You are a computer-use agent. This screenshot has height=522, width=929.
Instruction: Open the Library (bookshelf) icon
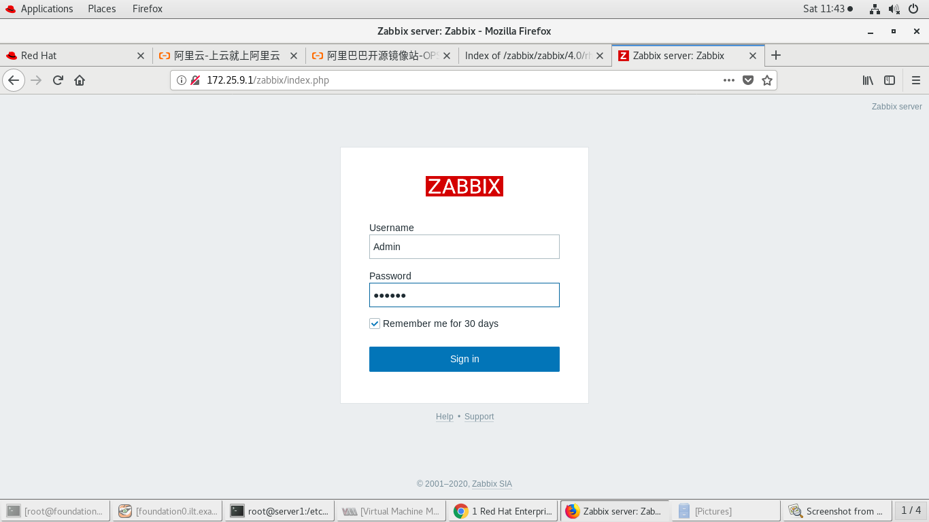click(868, 80)
